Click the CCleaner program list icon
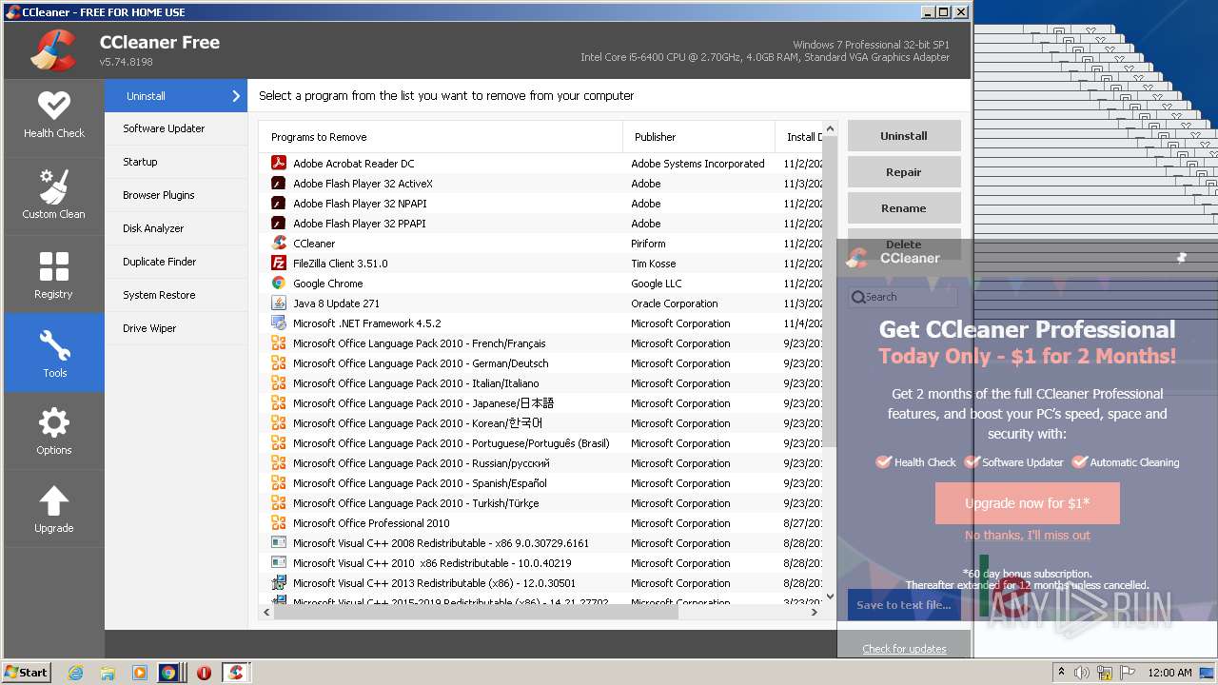 (279, 243)
